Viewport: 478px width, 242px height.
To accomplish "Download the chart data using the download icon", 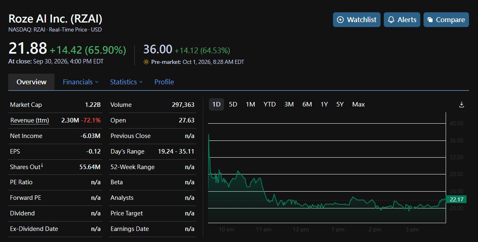I will click(x=462, y=104).
